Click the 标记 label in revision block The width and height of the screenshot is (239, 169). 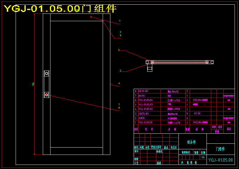point(136,147)
